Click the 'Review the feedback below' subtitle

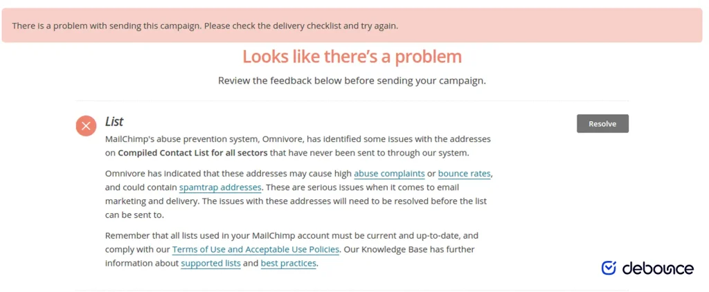point(352,81)
